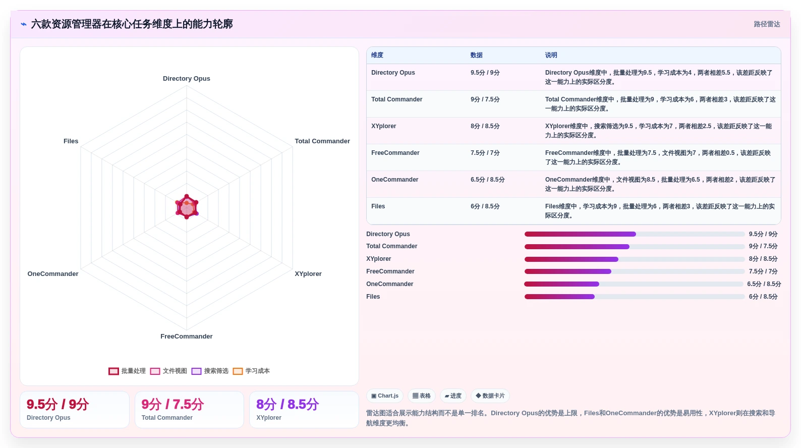Click the FreeCommander radar axis label
The width and height of the screenshot is (801, 448).
tap(187, 337)
